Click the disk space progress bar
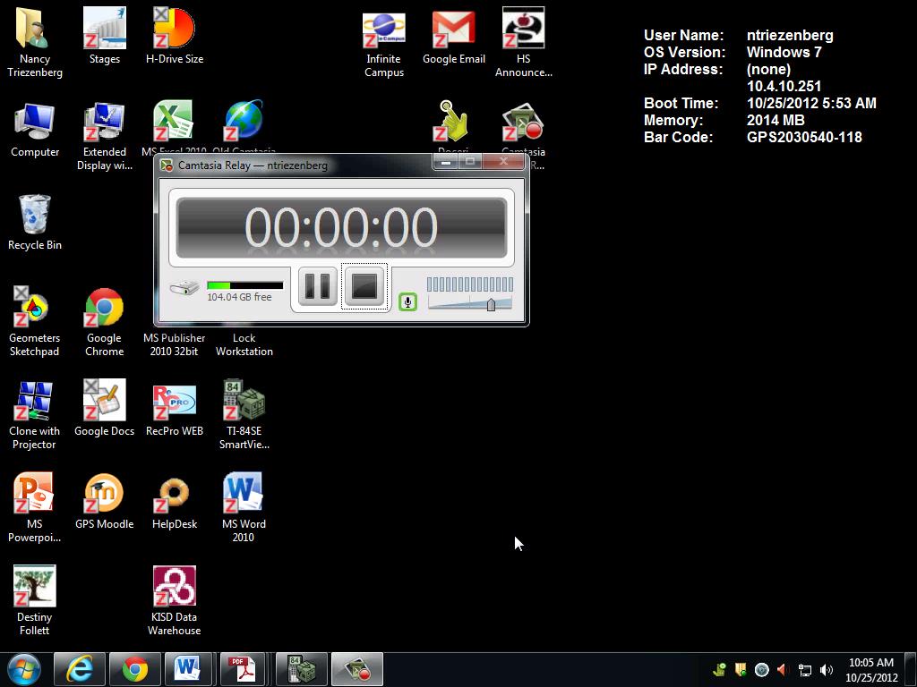This screenshot has width=917, height=687. (245, 285)
